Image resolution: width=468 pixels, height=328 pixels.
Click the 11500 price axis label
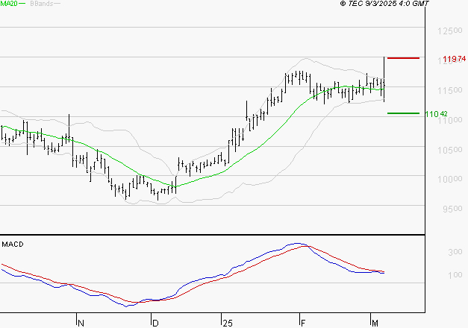tap(450, 90)
